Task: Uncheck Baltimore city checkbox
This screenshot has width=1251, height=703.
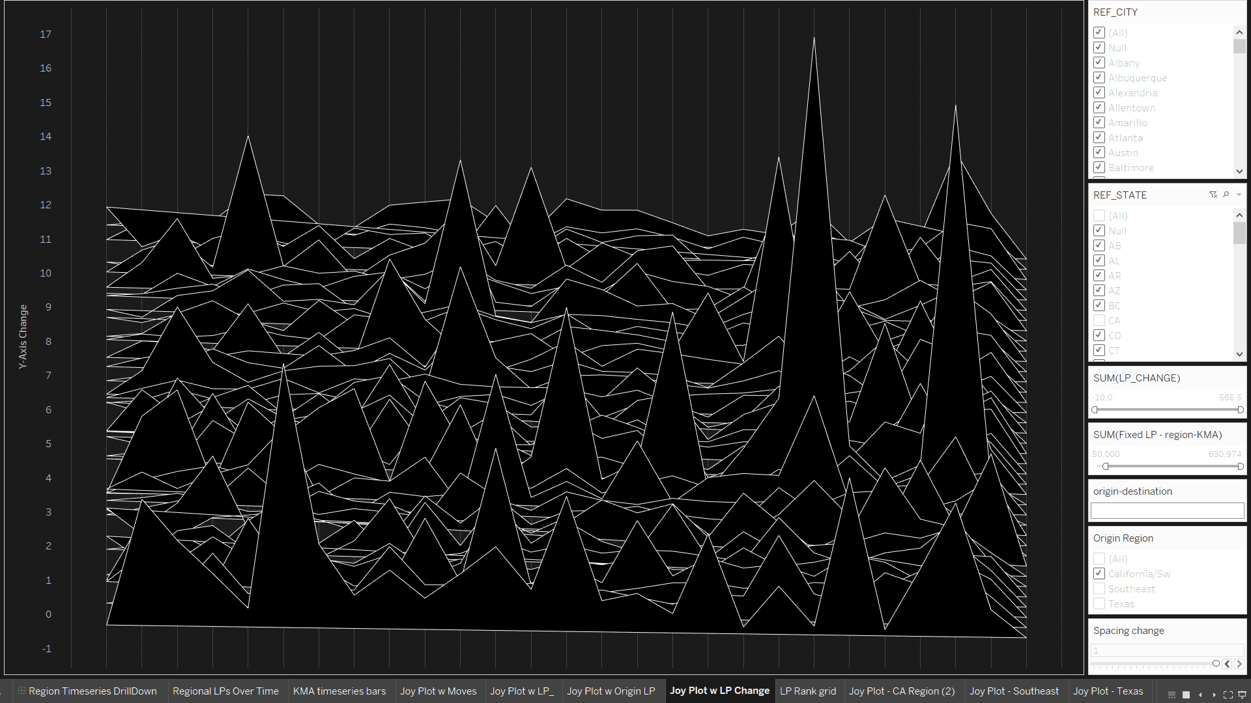Action: coord(1099,167)
